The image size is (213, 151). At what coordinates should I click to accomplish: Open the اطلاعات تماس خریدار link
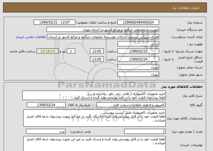[x=31, y=37]
